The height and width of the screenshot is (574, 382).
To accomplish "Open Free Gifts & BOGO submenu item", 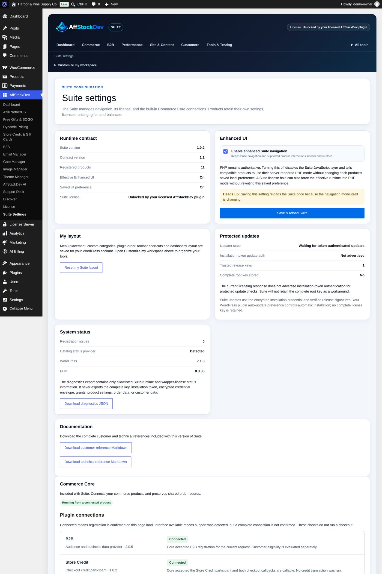I will pos(18,119).
